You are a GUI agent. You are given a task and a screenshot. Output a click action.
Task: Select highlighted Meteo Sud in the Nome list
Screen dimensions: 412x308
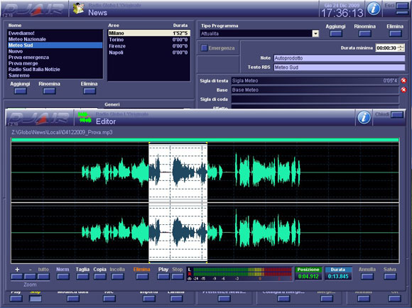click(55, 45)
